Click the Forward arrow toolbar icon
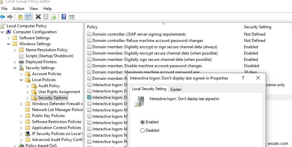292x147 pixels. (x=10, y=17)
